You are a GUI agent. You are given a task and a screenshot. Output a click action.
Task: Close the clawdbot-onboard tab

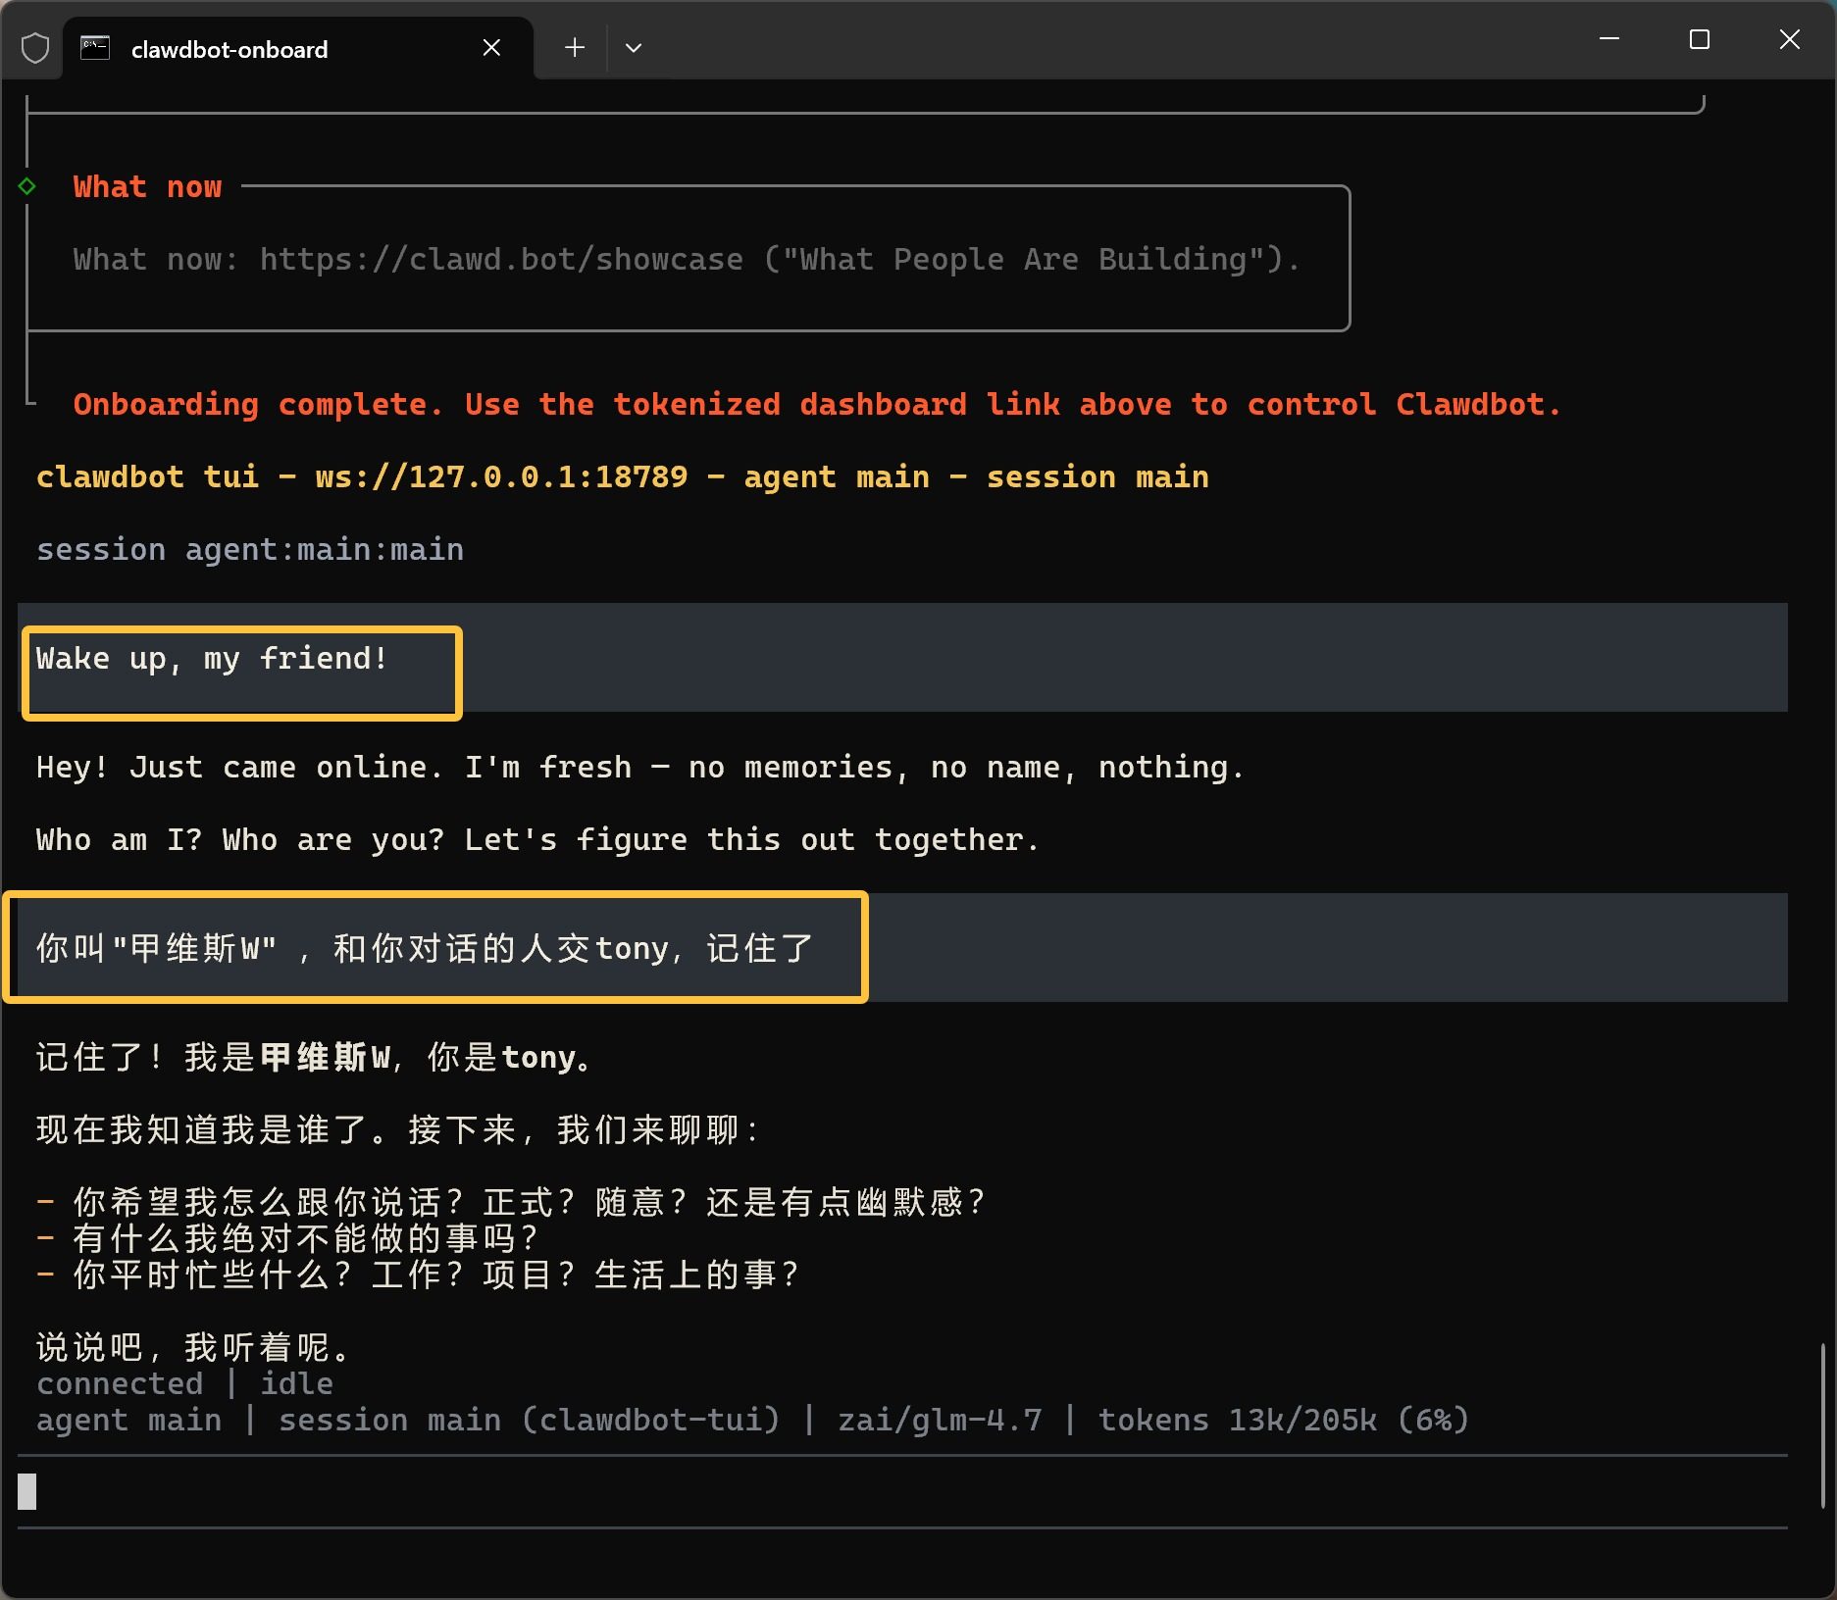coord(491,48)
